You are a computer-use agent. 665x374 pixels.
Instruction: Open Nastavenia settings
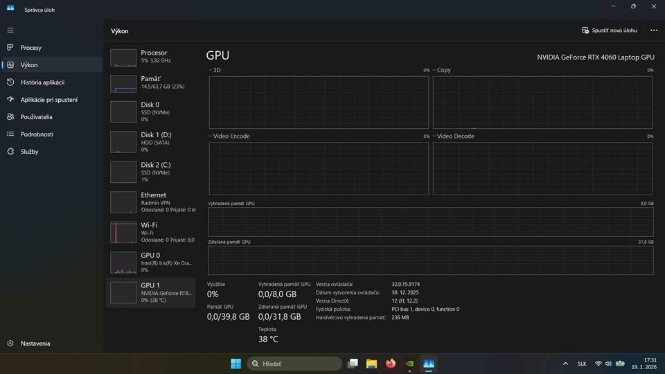click(51, 343)
